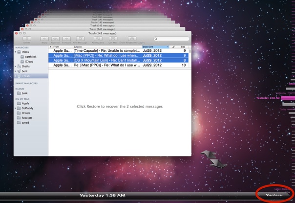The image size is (295, 203).
Task: Open the earthlink inbox account
Action: [30, 57]
